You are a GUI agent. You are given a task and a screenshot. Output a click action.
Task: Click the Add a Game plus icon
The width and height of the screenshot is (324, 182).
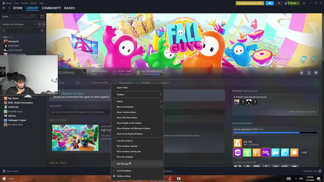4,171
